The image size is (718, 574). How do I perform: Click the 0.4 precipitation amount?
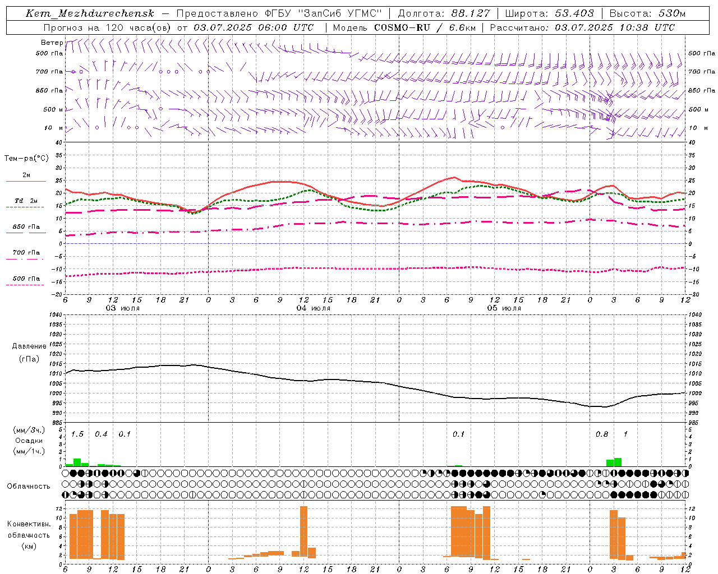pyautogui.click(x=101, y=434)
